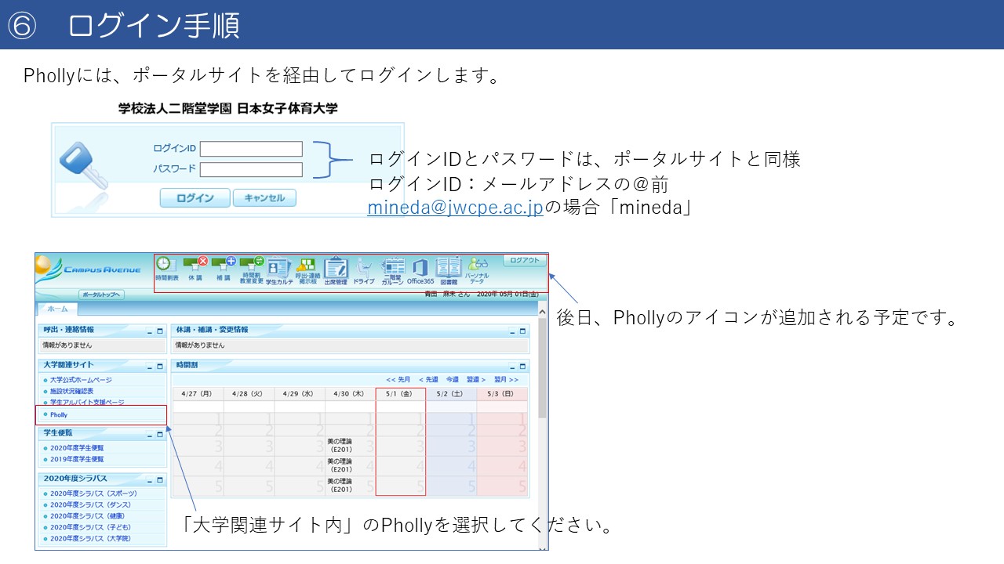Go to 先週 in the timetable
Screen dimensions: 1004x564
pyautogui.click(x=428, y=380)
